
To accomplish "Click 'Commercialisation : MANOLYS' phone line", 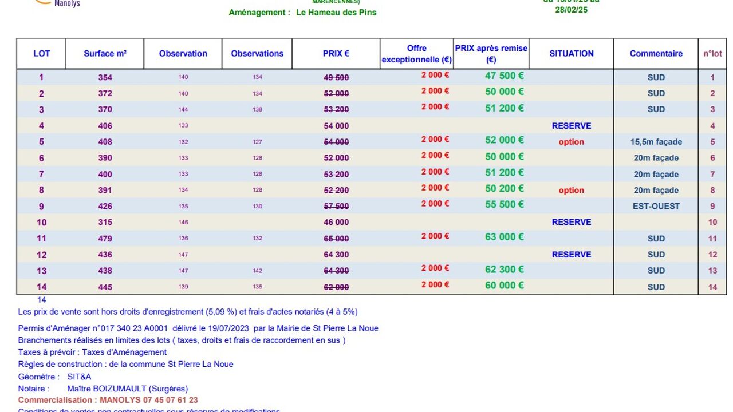I will (x=108, y=400).
